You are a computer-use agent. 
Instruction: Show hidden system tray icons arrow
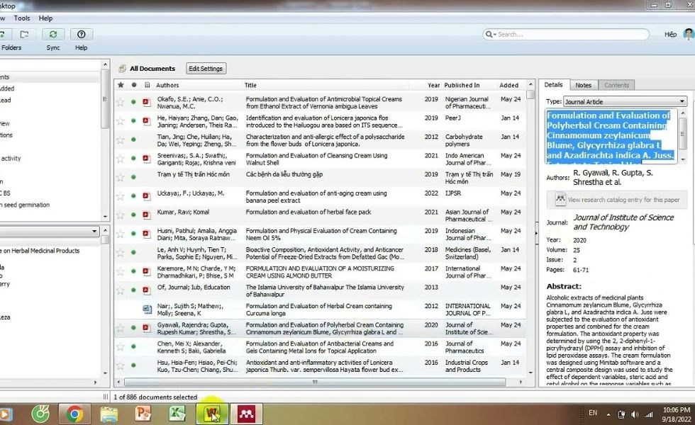click(x=608, y=414)
